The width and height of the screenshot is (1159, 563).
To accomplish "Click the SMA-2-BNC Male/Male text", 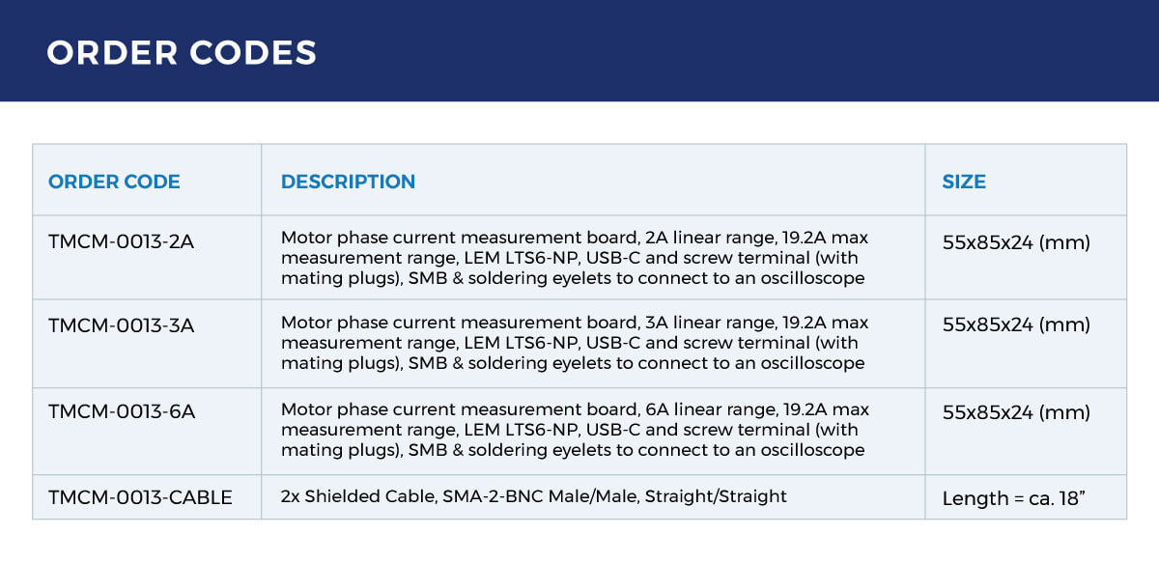I will coord(539,496).
